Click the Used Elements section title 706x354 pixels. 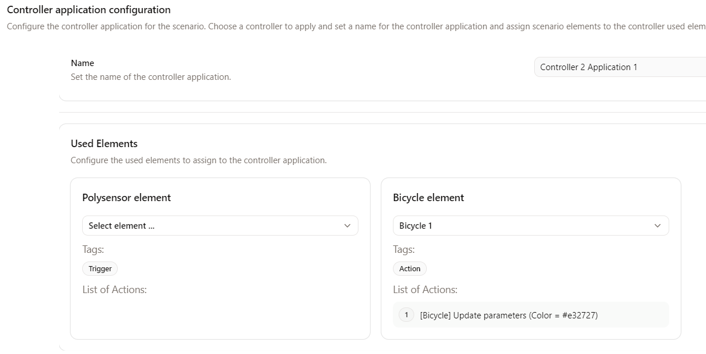pyautogui.click(x=103, y=143)
